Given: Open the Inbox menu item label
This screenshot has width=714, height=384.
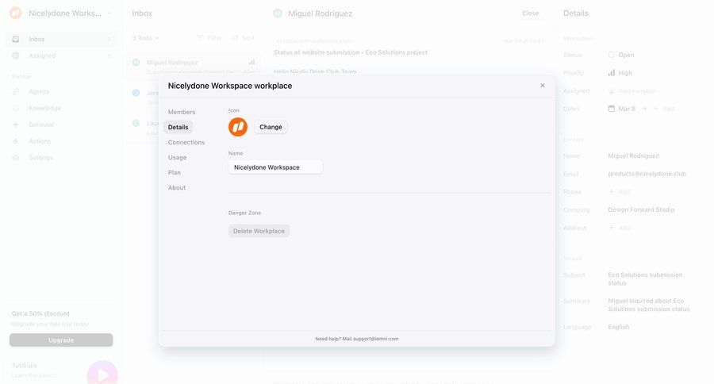Looking at the screenshot, I should click(36, 39).
